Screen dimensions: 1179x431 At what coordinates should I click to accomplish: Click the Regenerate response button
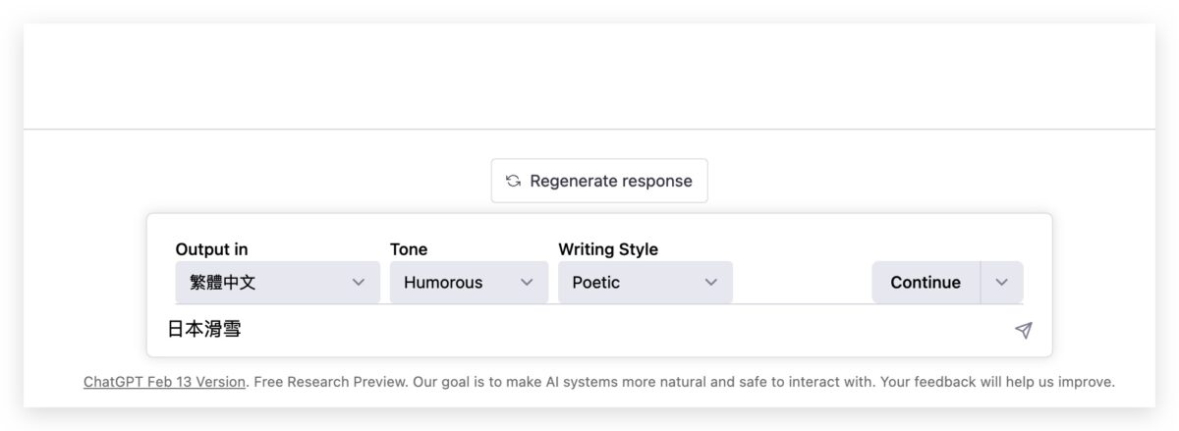599,181
